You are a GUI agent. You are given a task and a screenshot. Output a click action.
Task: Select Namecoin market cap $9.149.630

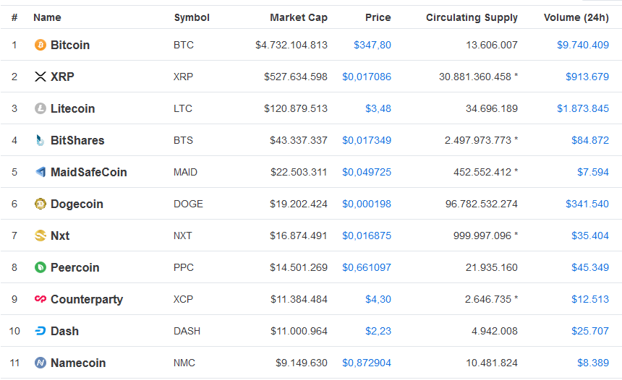coord(302,363)
